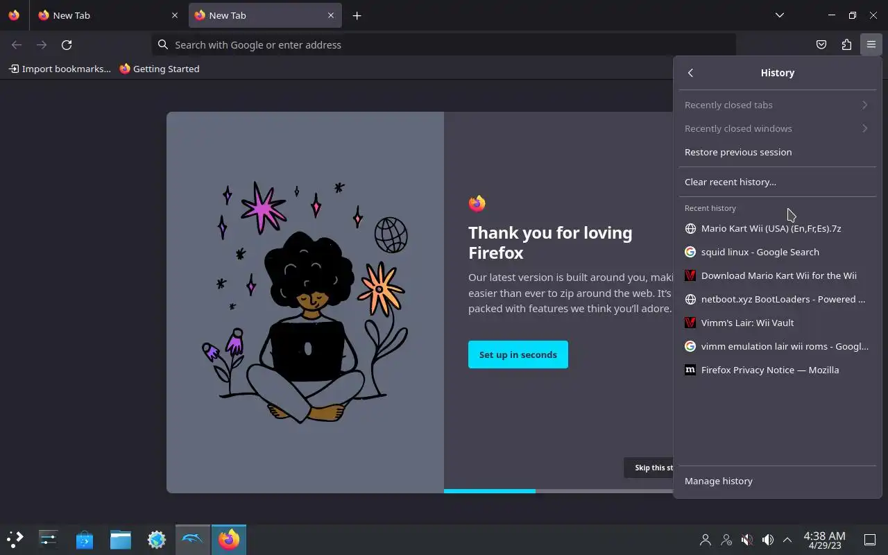888x555 pixels.
Task: Close the second New Tab
Action: [x=331, y=15]
